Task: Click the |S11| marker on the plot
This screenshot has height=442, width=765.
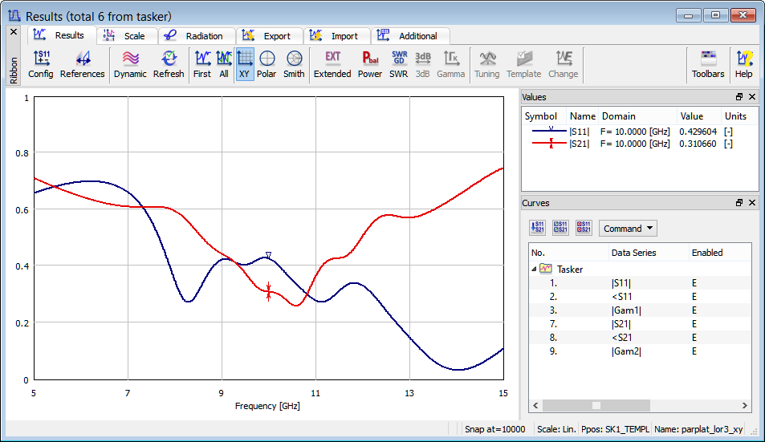Action: click(268, 255)
